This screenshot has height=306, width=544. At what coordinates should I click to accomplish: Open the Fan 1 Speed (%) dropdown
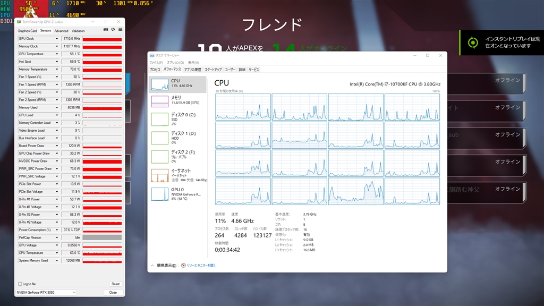tap(57, 77)
